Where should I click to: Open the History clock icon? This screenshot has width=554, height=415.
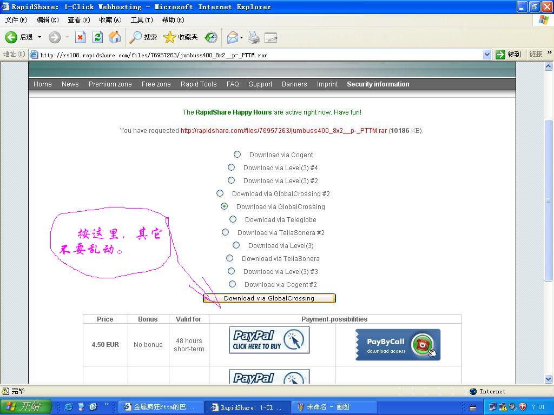[211, 37]
